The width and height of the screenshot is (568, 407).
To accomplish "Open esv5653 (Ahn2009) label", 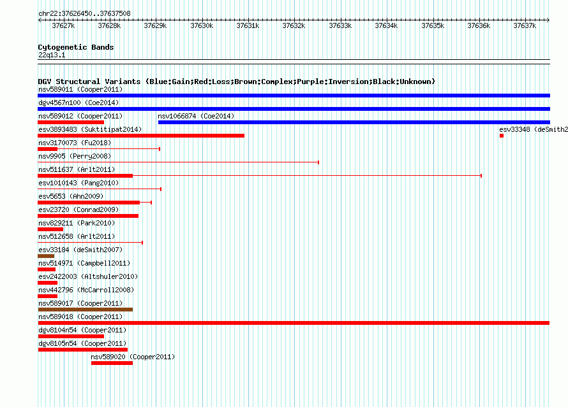I will (x=71, y=196).
